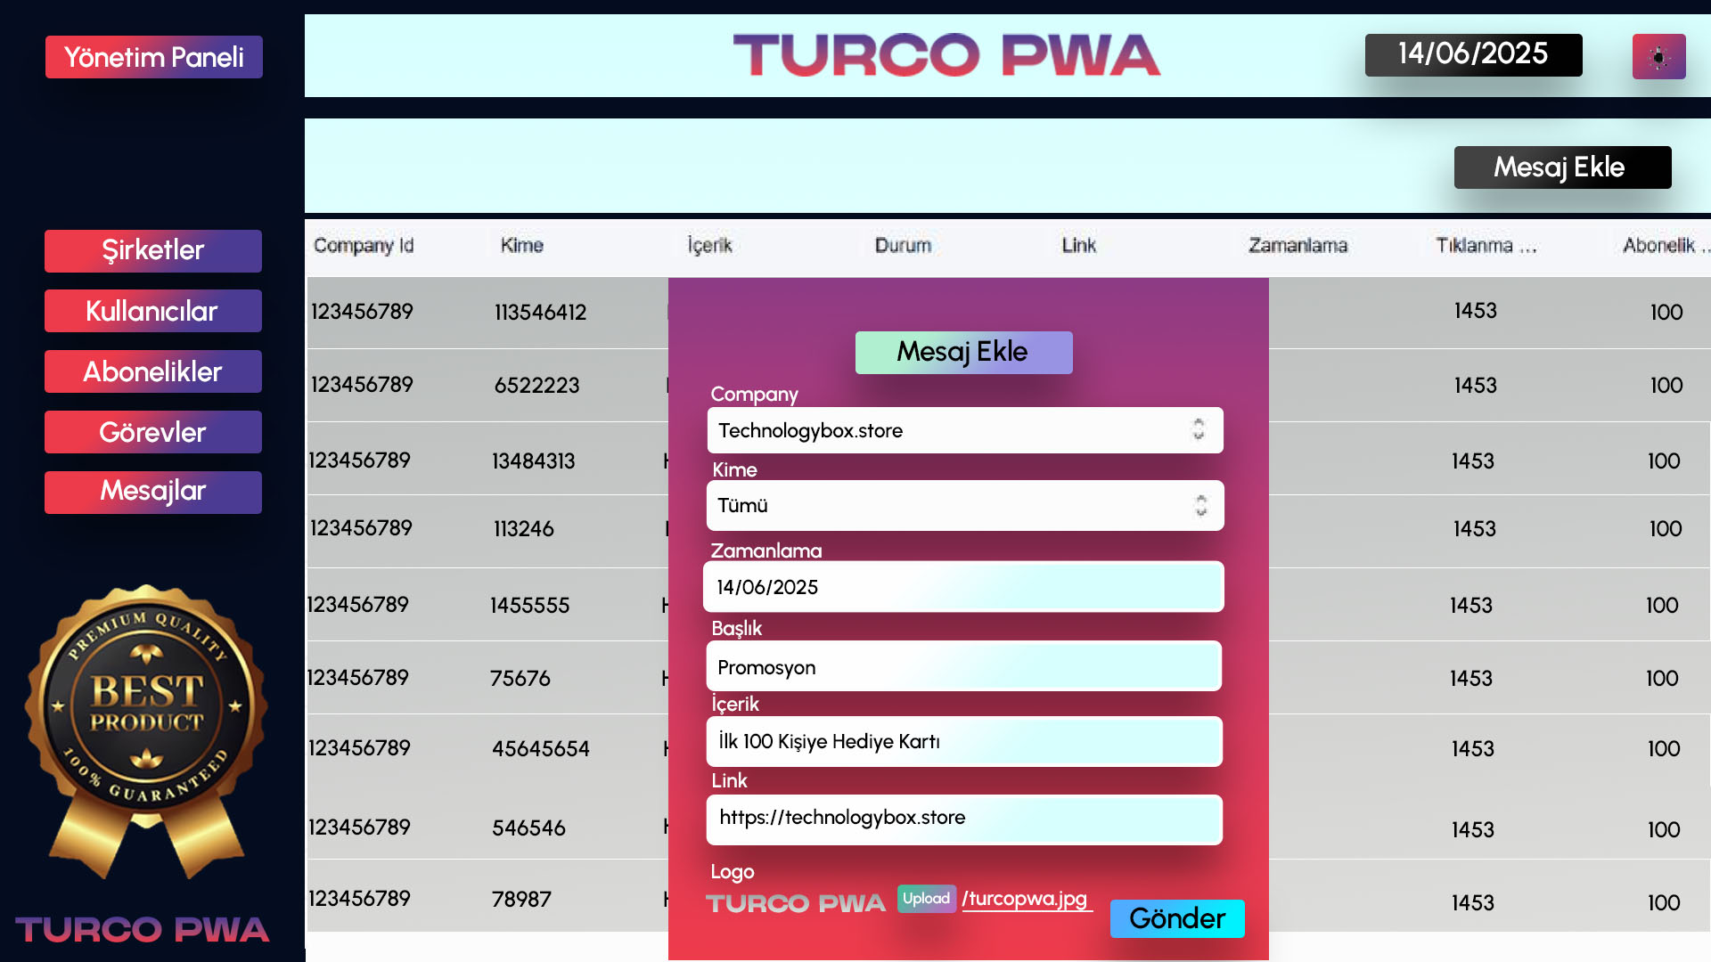Open the /turcopwa.jpg file link

[x=1025, y=899]
